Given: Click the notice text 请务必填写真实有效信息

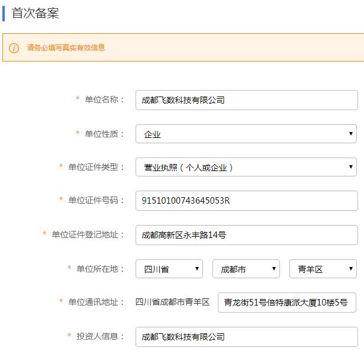Looking at the screenshot, I should click(x=66, y=48).
